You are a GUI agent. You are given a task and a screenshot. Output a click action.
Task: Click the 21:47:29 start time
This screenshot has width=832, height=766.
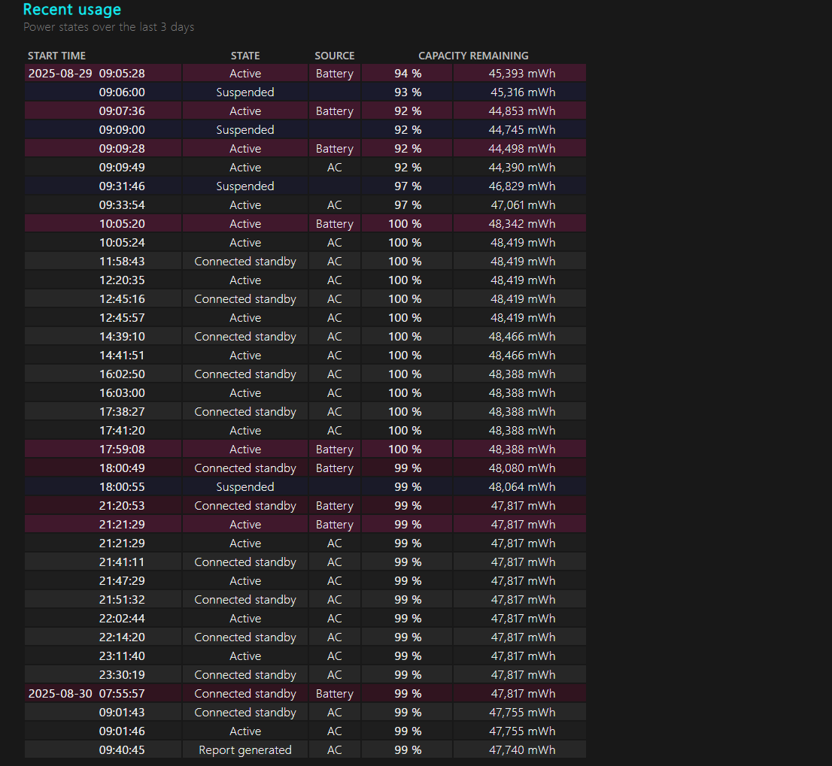pos(122,581)
